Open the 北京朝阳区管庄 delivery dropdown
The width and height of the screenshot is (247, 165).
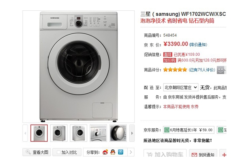point(181,87)
